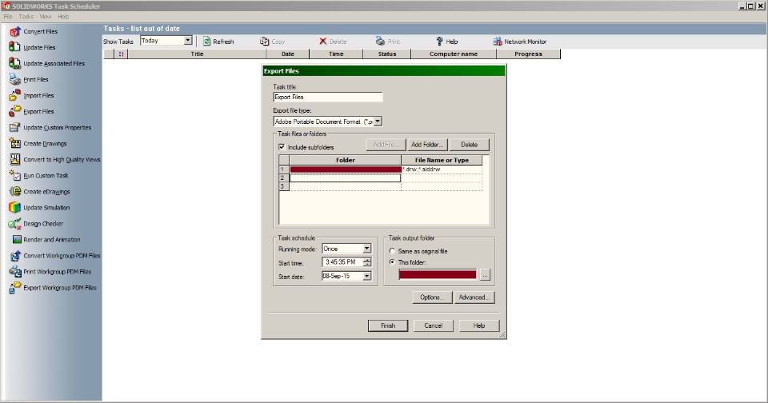Open the Design Checker icon
The height and width of the screenshot is (403, 768).
(x=14, y=224)
